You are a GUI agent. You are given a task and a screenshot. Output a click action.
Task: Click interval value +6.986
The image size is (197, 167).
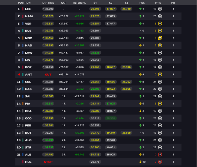click(79, 24)
